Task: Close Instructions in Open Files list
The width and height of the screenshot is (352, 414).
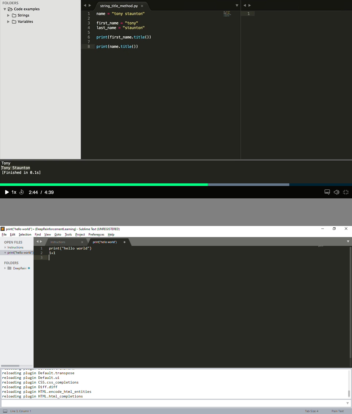Action: coord(5,247)
